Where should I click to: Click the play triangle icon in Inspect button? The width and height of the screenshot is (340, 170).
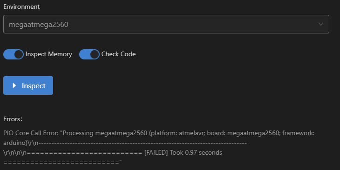tap(14, 85)
